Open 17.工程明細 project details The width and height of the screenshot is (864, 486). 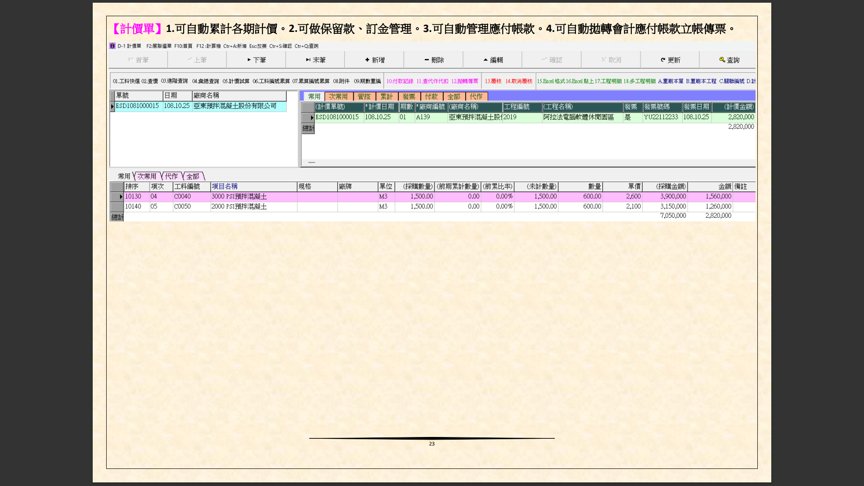[608, 81]
